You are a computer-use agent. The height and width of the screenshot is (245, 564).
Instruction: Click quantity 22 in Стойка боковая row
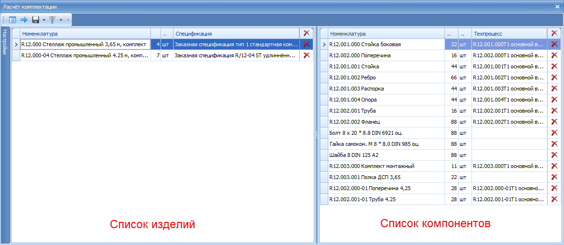click(451, 45)
